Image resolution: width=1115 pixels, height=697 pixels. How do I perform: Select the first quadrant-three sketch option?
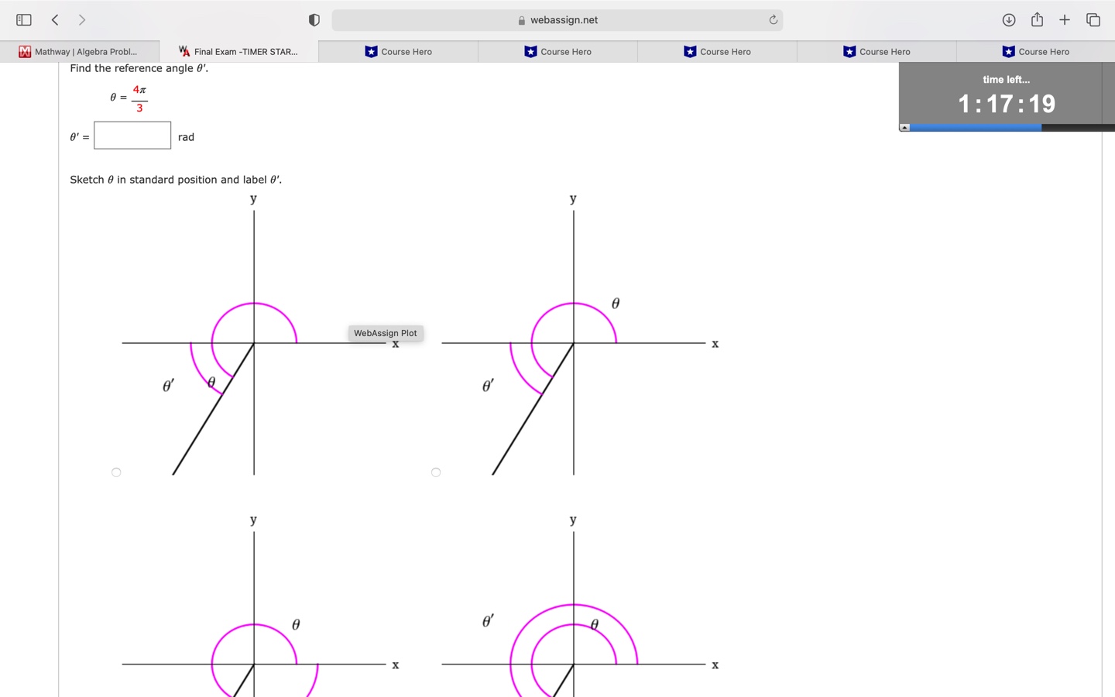pyautogui.click(x=116, y=472)
